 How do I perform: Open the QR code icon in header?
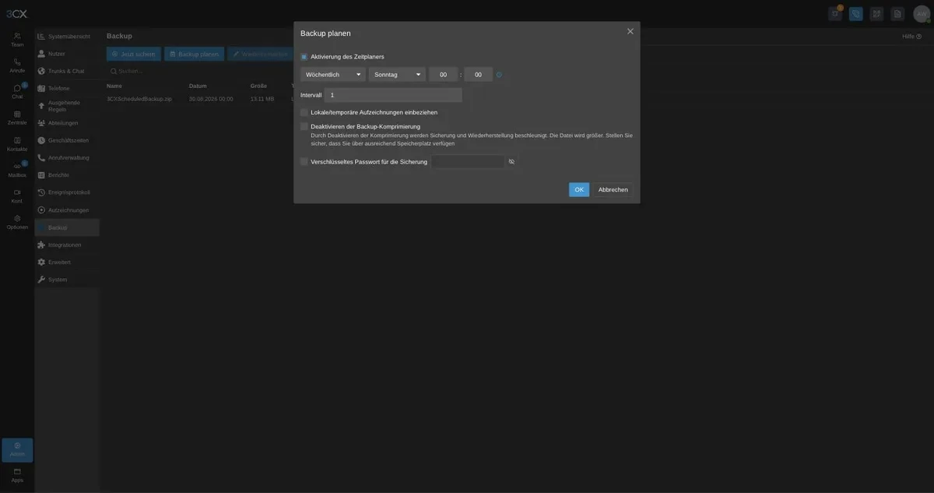coord(876,13)
